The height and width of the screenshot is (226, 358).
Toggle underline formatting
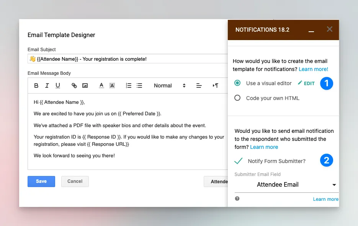57,85
